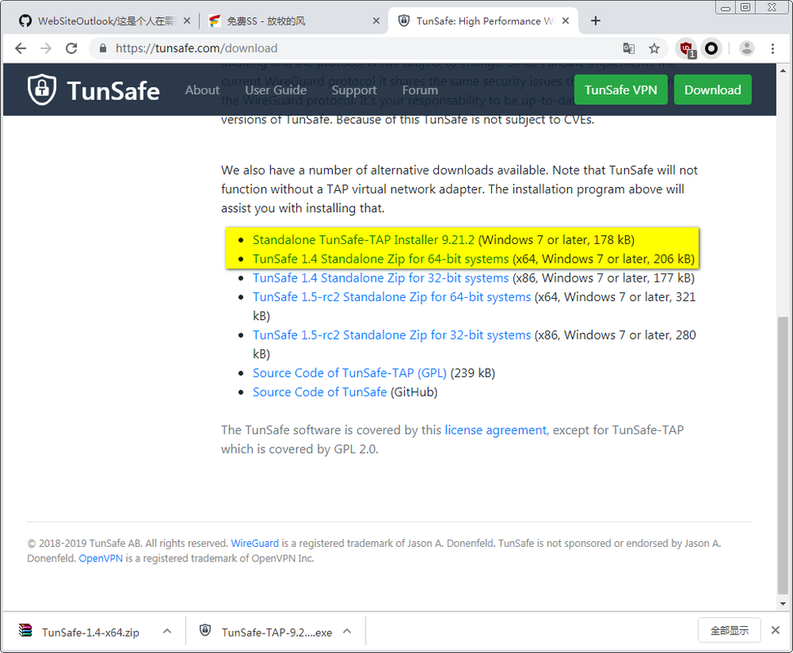
Task: Open the About menu item
Action: pyautogui.click(x=202, y=90)
